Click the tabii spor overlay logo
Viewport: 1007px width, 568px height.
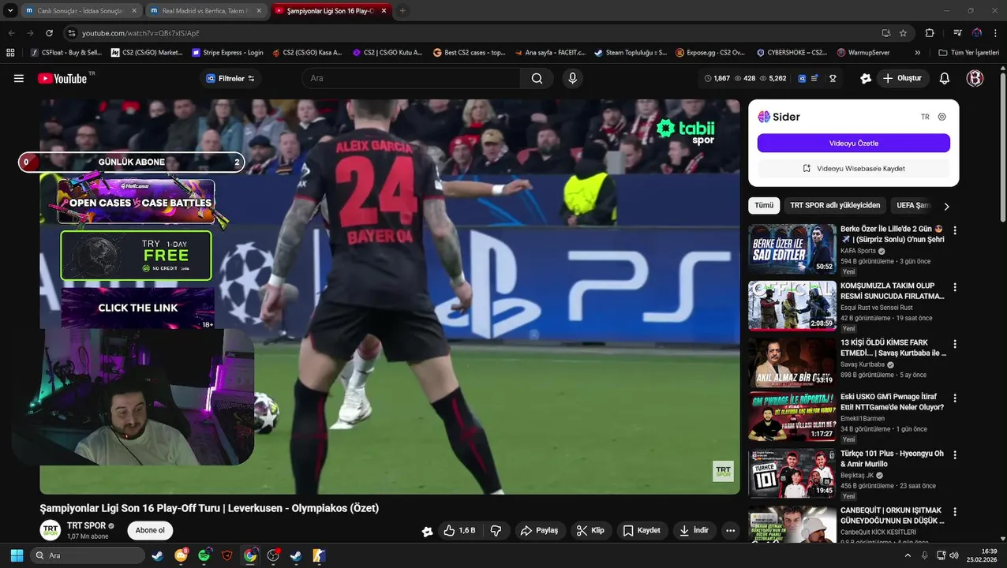point(685,132)
